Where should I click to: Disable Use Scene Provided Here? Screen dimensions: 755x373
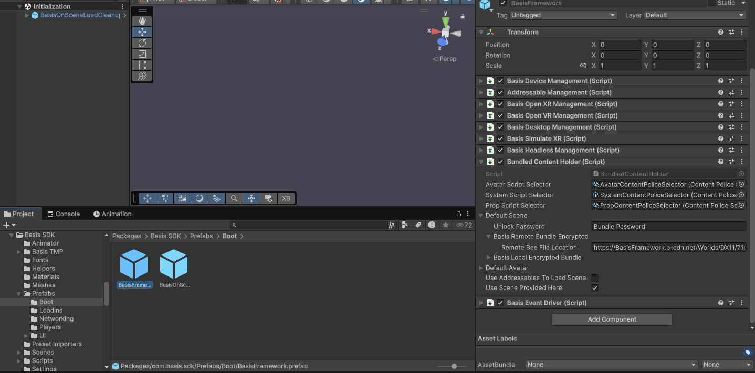[x=595, y=287]
